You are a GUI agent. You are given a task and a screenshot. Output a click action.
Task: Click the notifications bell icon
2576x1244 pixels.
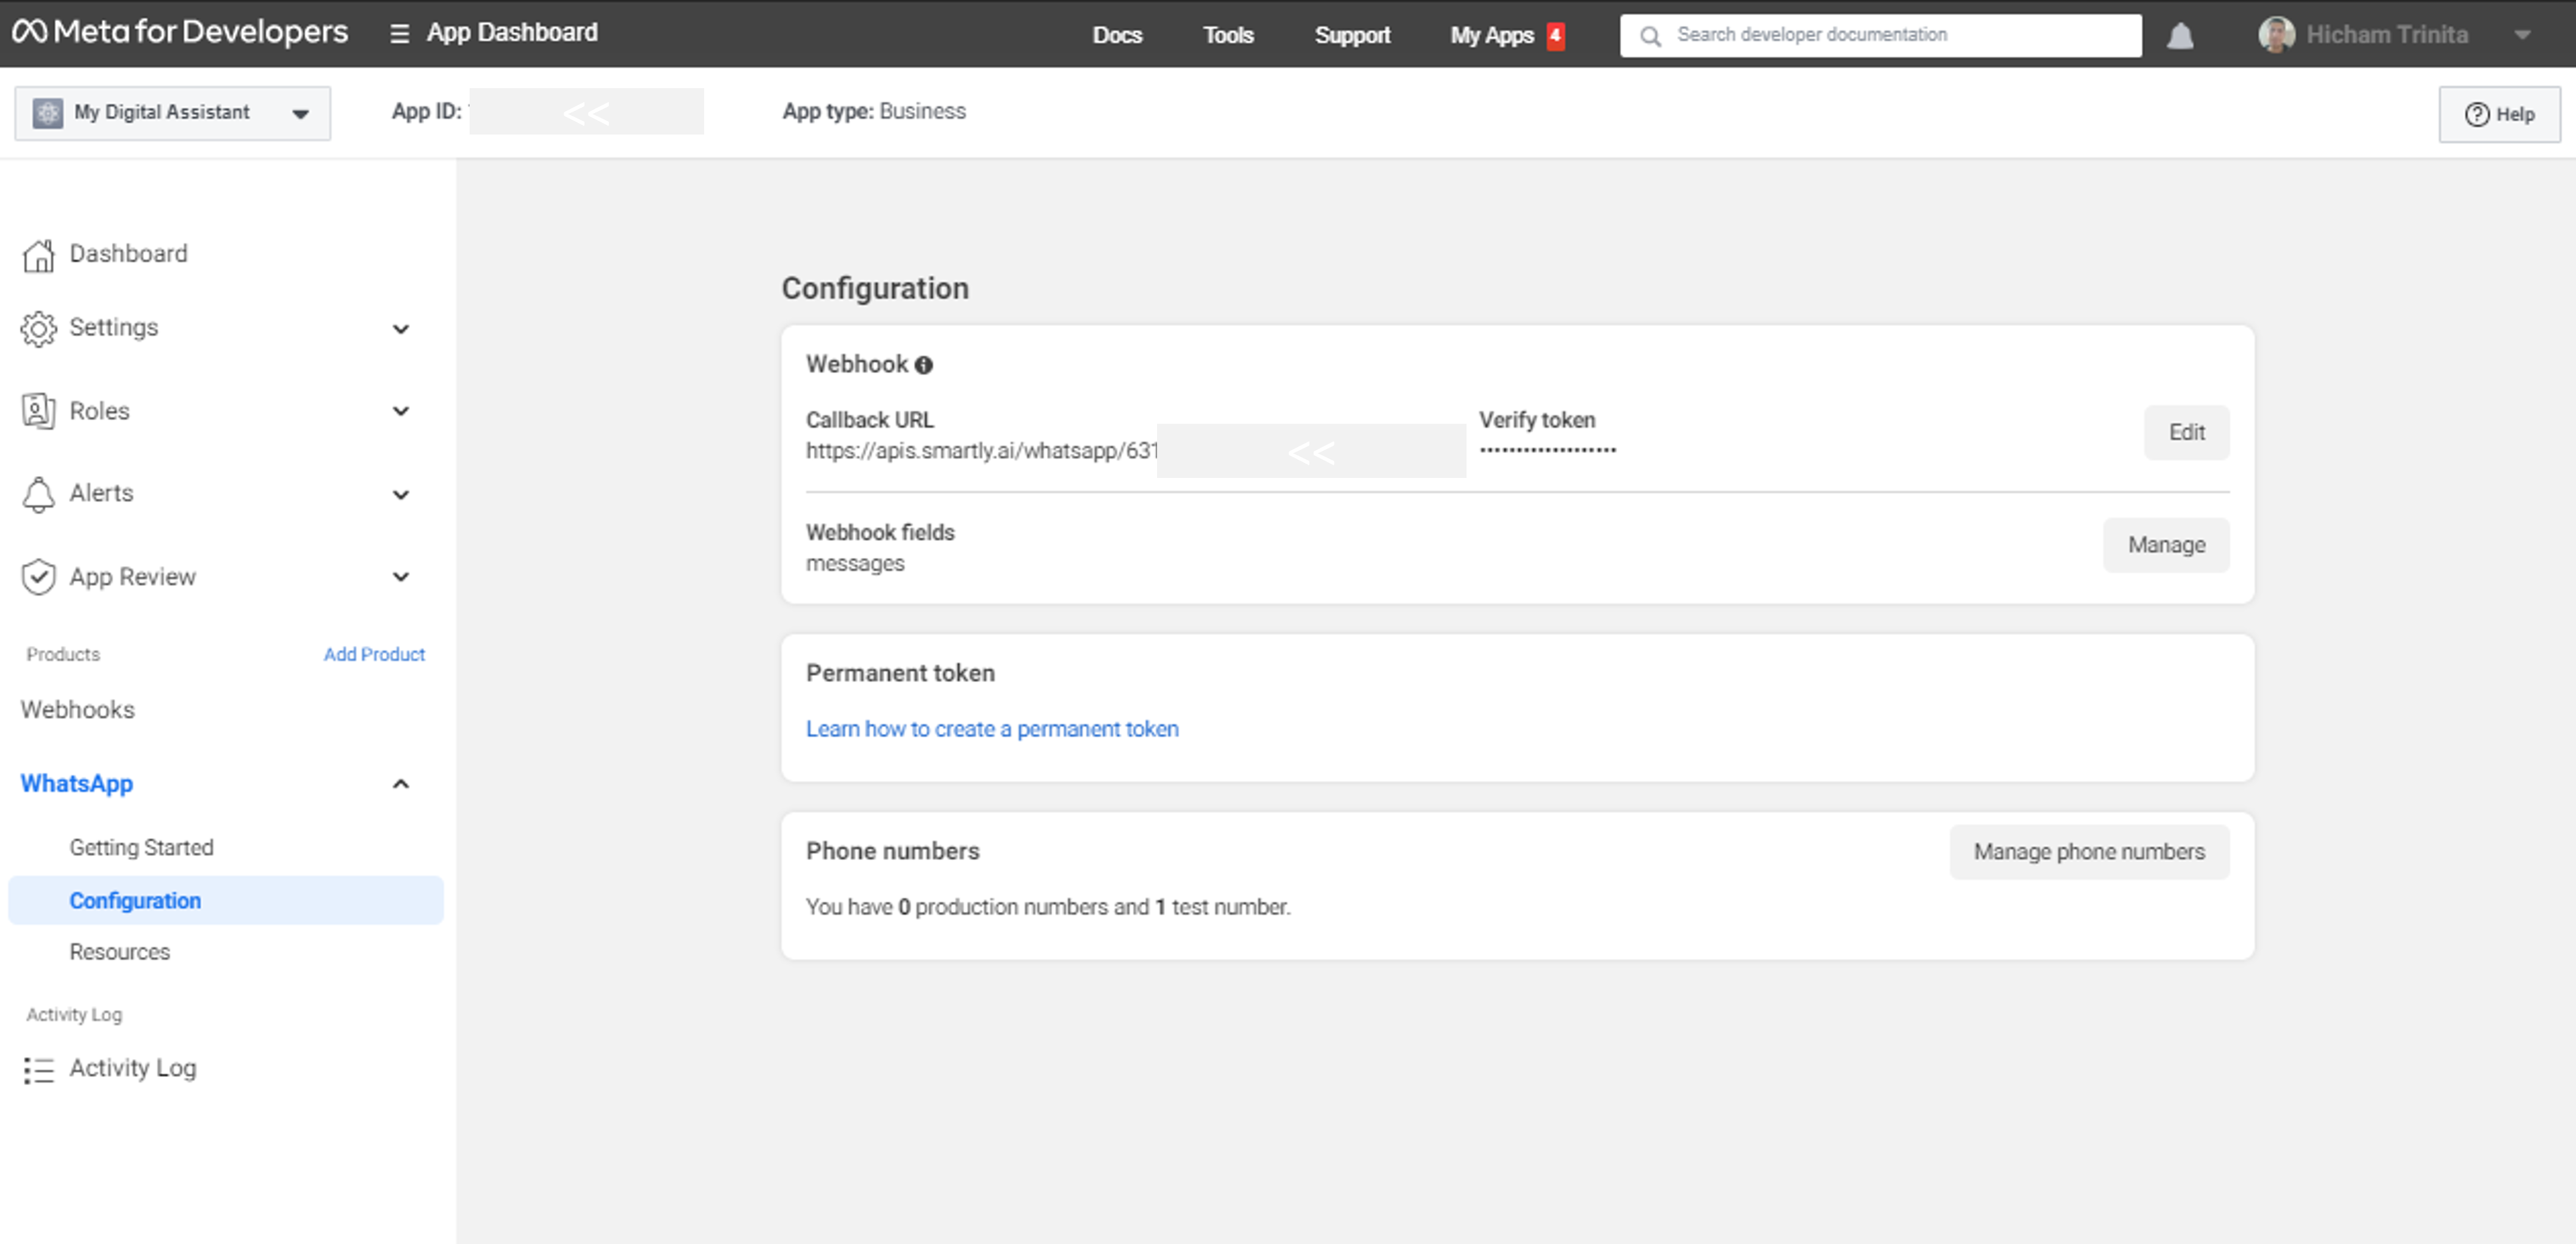[x=2180, y=36]
